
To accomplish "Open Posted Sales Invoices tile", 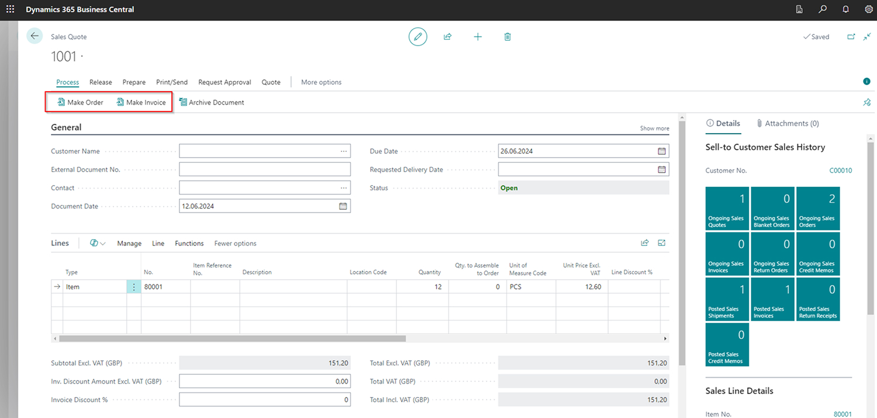I will (772, 299).
